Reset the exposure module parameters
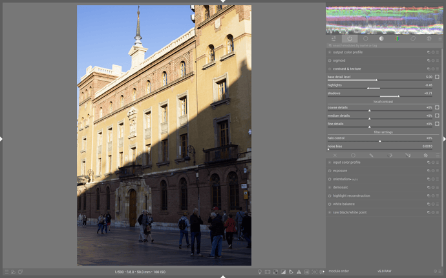 433,171
